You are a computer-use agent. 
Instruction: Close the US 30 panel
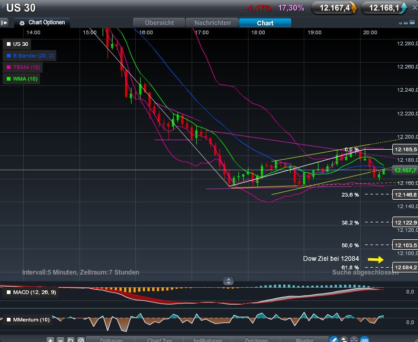coord(415,8)
